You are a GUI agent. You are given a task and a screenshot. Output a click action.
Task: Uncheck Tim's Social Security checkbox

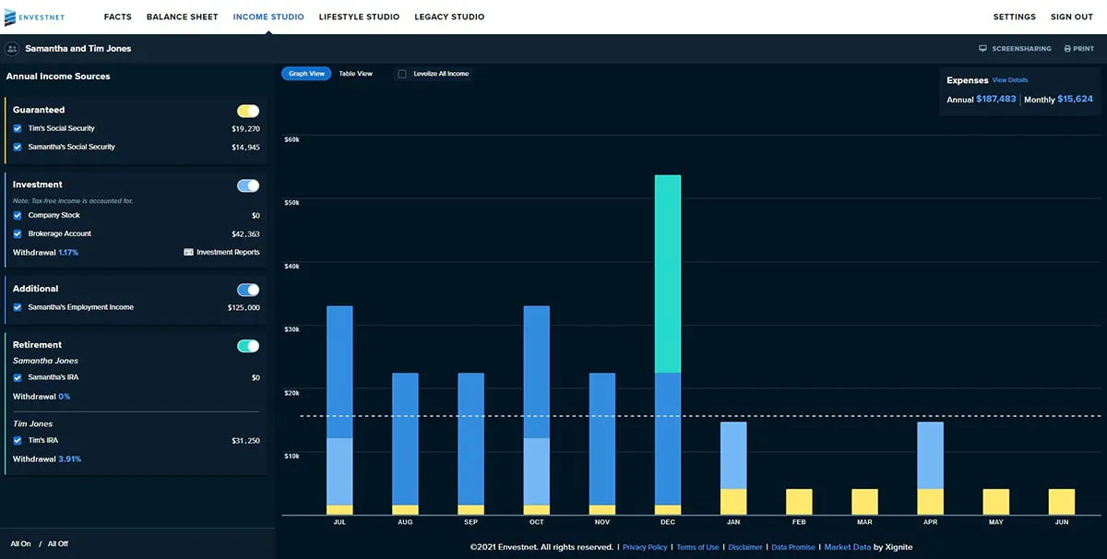pos(18,129)
